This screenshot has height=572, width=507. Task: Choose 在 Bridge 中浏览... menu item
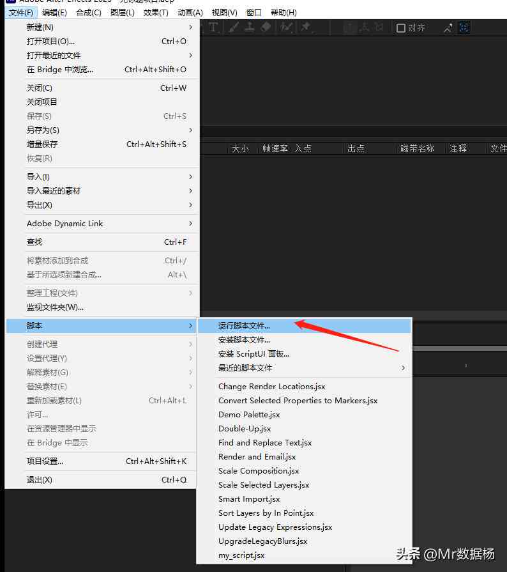click(102, 70)
